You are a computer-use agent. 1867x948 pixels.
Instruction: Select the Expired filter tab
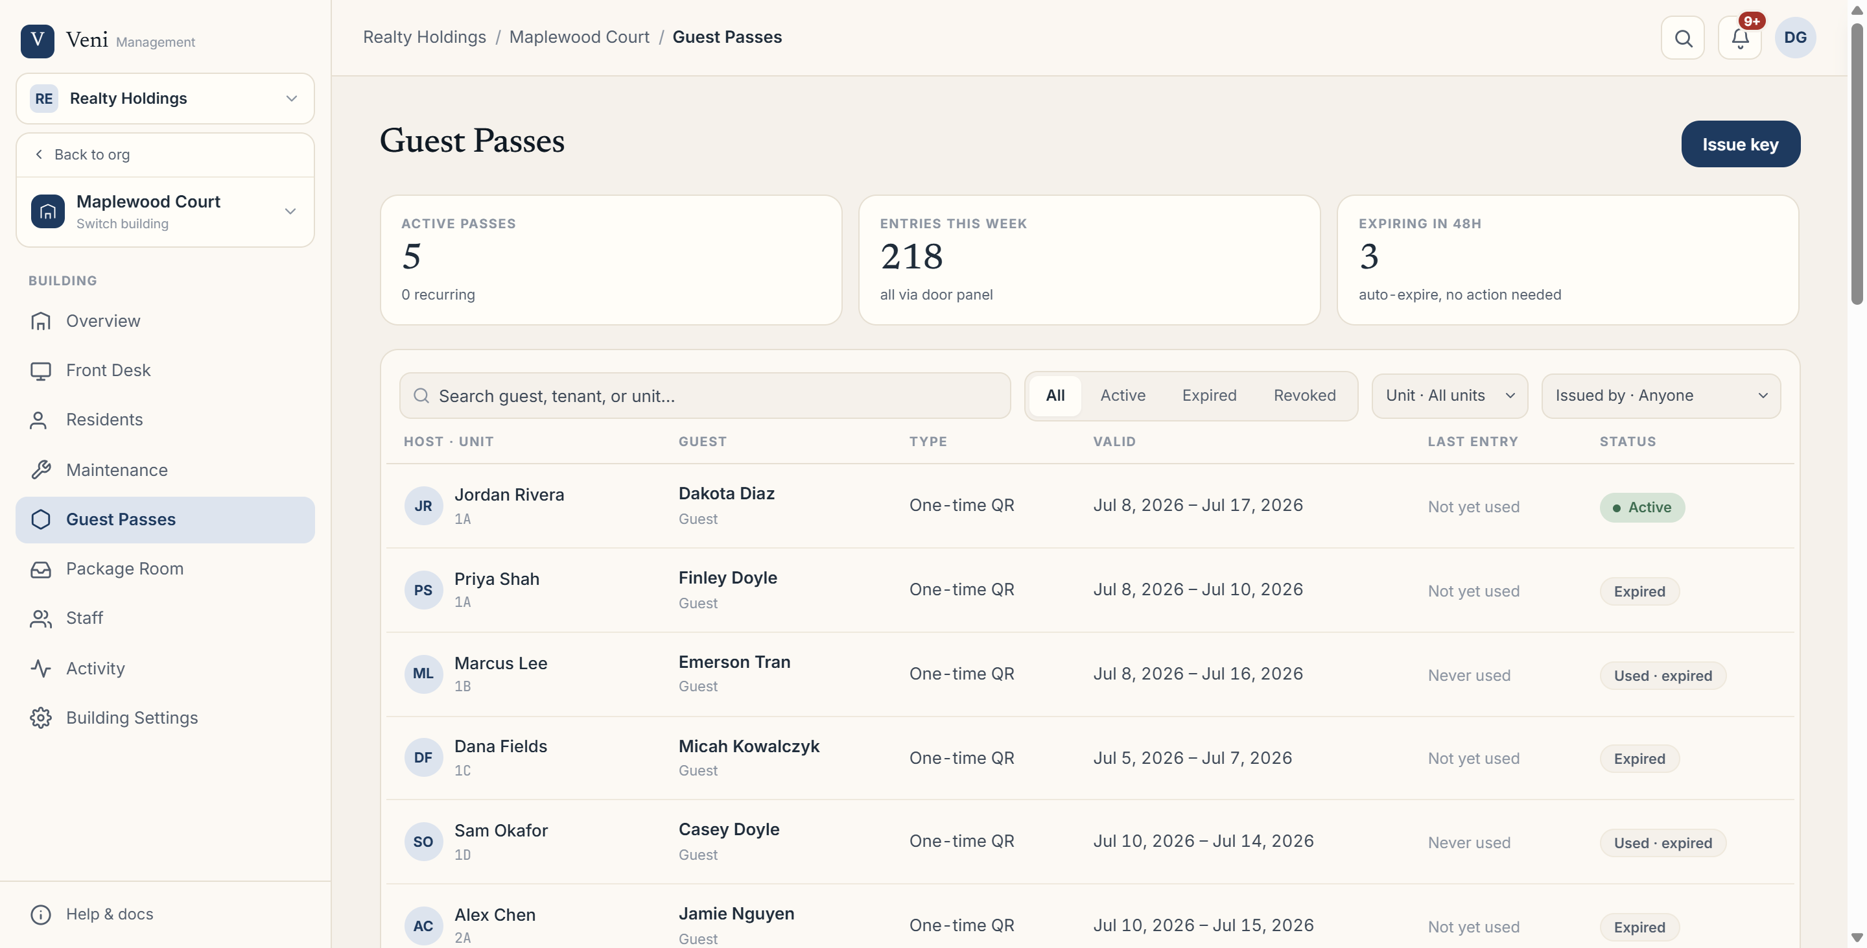[1209, 396]
